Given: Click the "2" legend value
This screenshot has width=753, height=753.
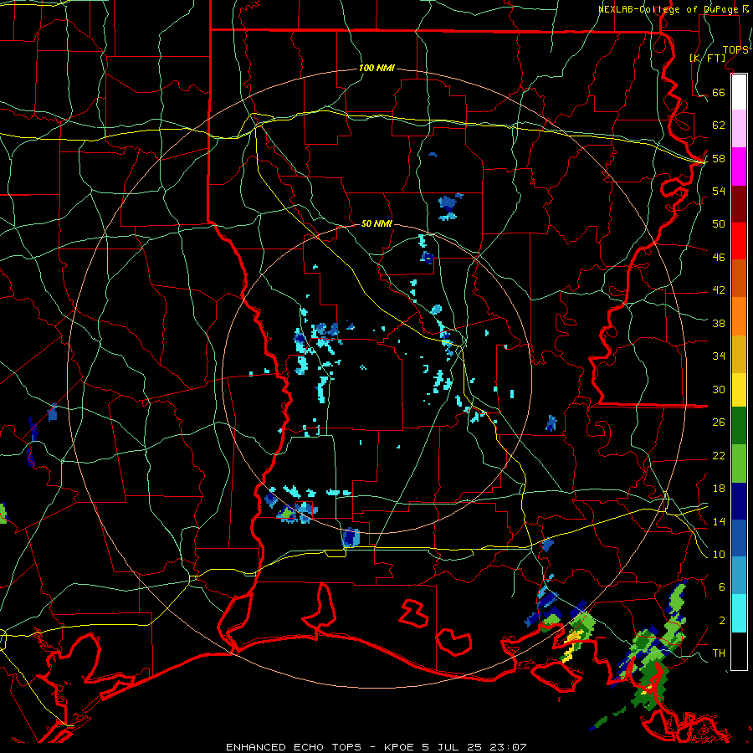Looking at the screenshot, I should click(722, 620).
